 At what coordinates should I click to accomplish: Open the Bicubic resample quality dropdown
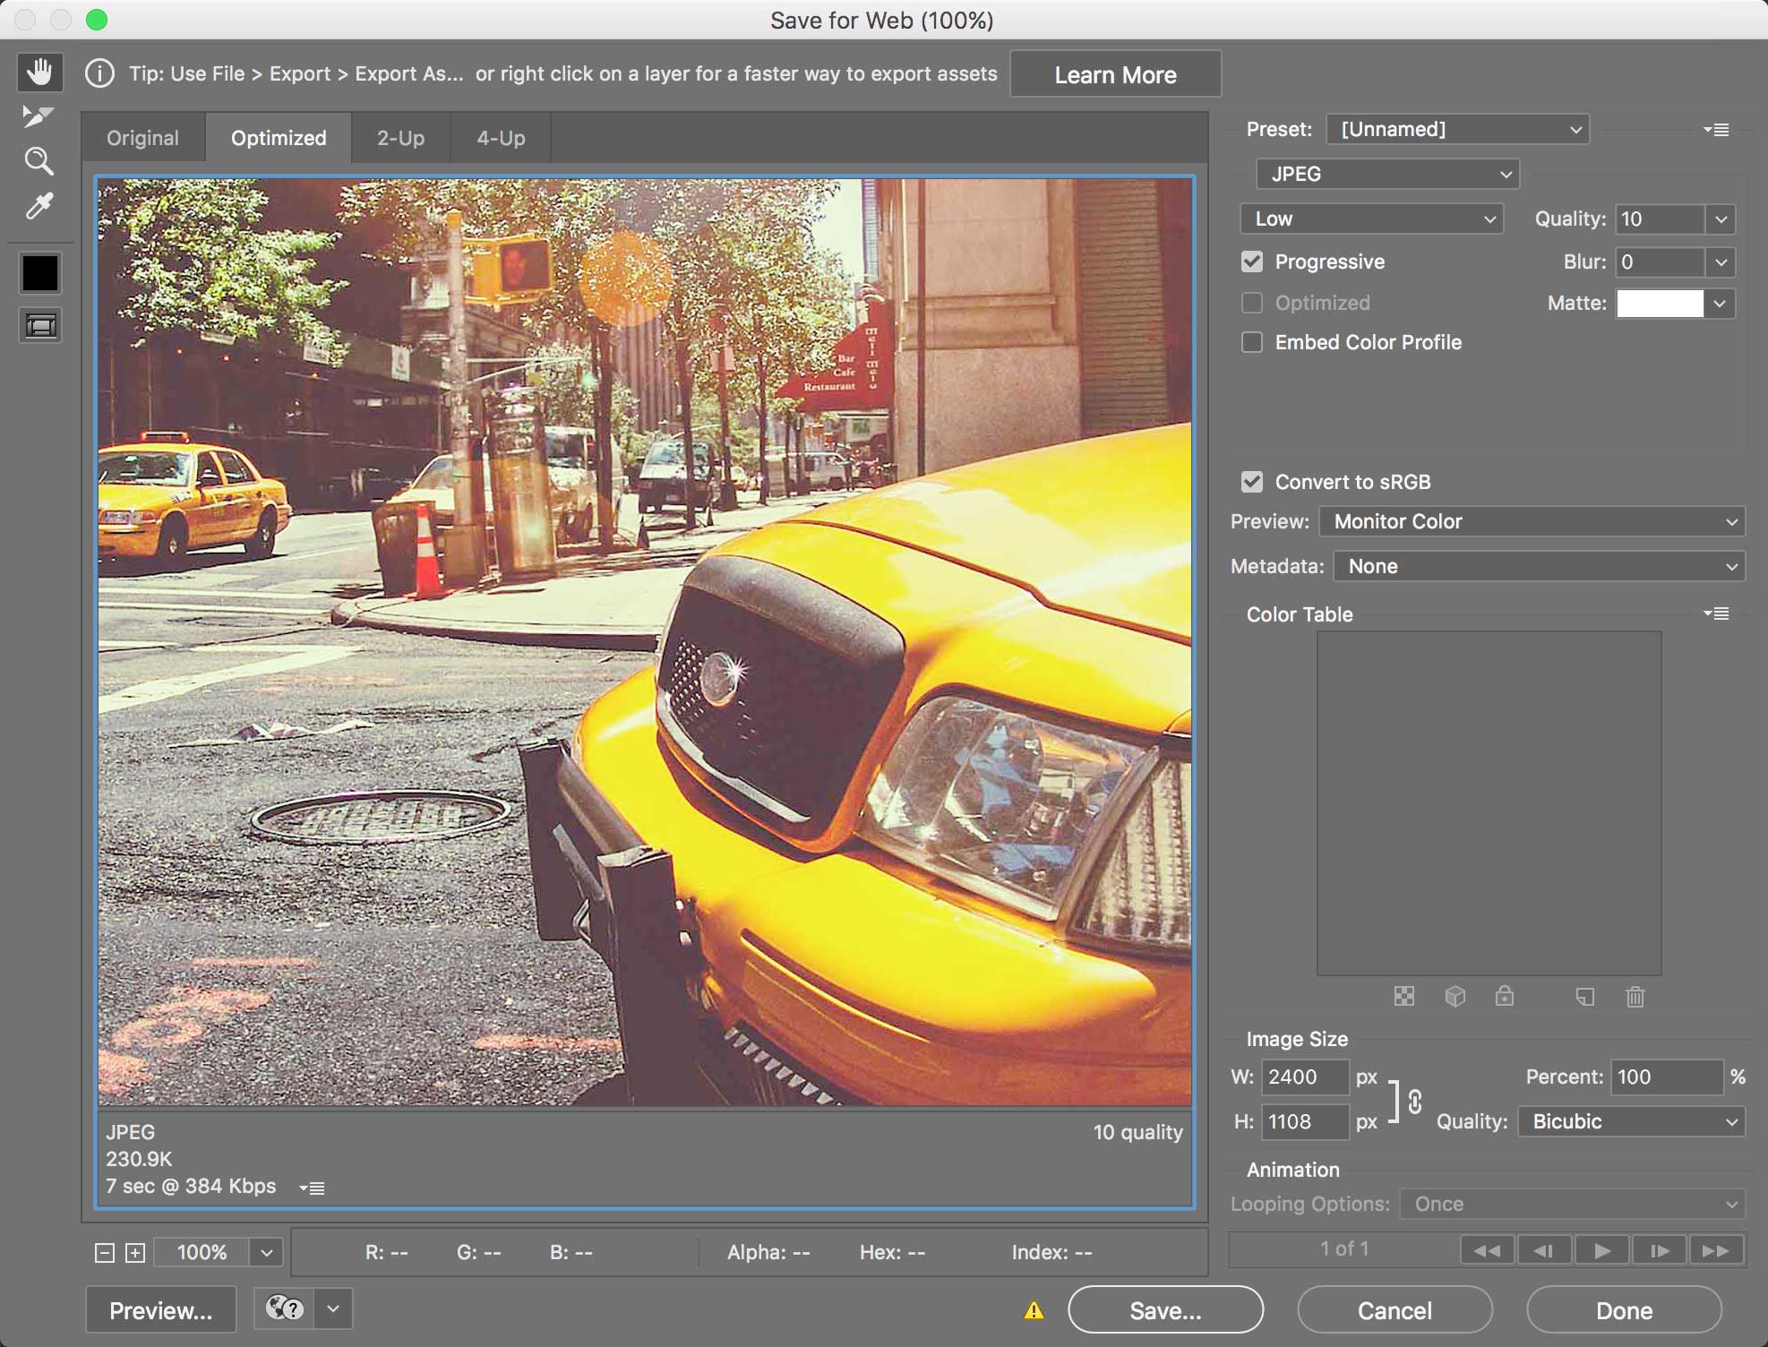click(x=1631, y=1121)
